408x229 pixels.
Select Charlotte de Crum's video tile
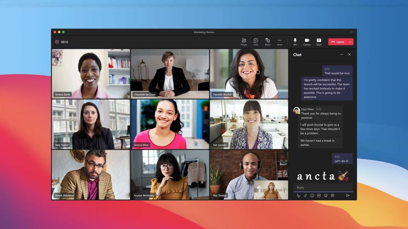tap(170, 74)
